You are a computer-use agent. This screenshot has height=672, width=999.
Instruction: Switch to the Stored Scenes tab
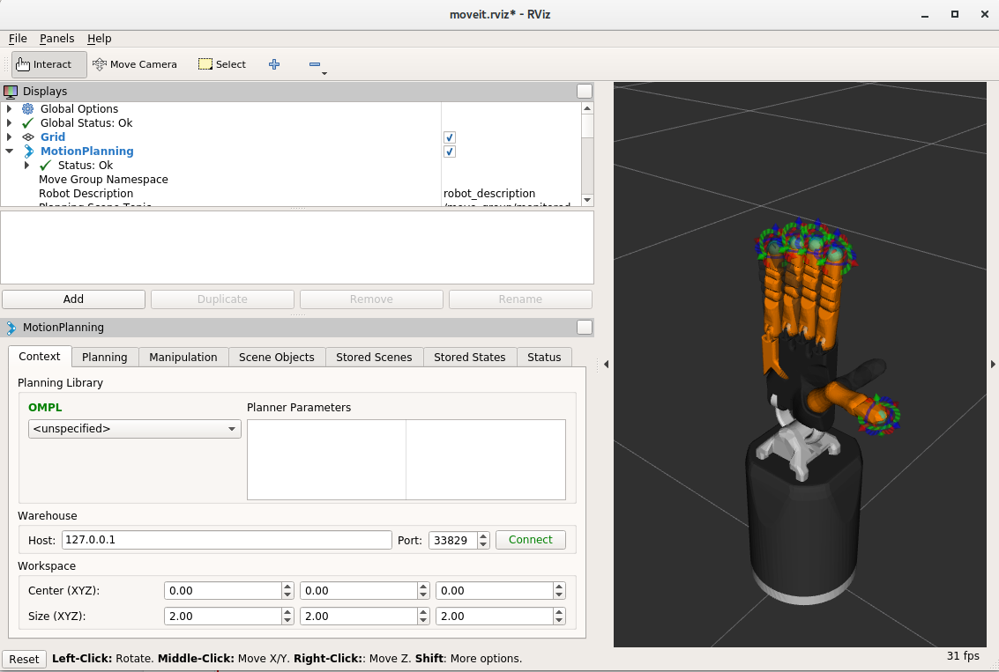[374, 357]
